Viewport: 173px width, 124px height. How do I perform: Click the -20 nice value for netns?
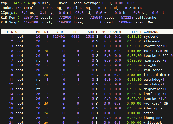pyautogui.click(x=45, y=113)
